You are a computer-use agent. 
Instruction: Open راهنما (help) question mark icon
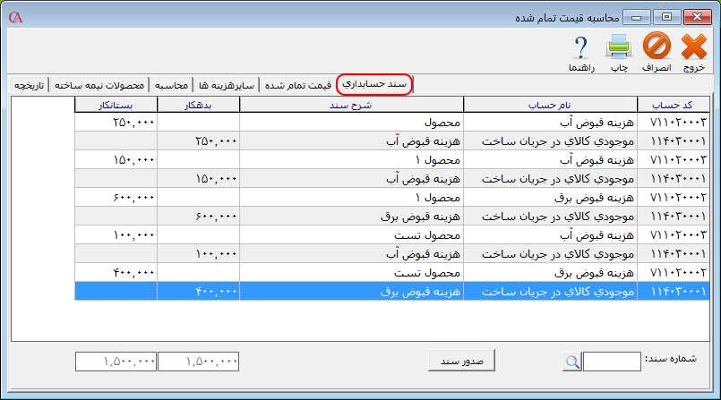tap(581, 47)
